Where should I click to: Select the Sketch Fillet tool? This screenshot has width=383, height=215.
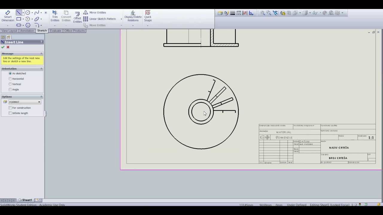click(x=37, y=25)
